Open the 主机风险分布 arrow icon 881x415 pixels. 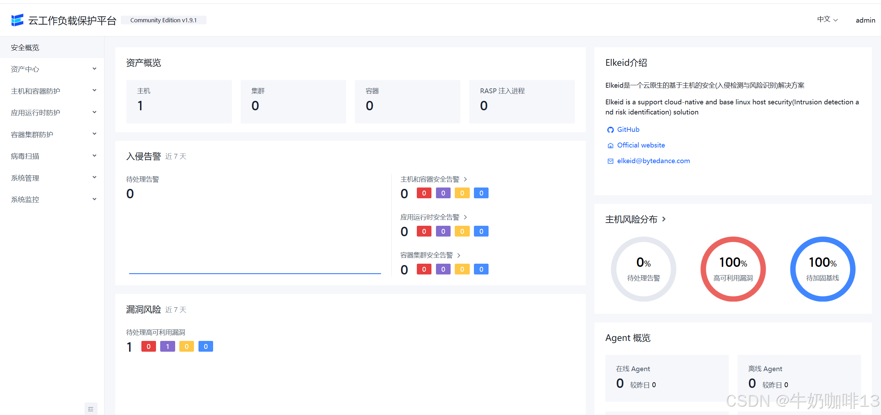click(x=664, y=219)
